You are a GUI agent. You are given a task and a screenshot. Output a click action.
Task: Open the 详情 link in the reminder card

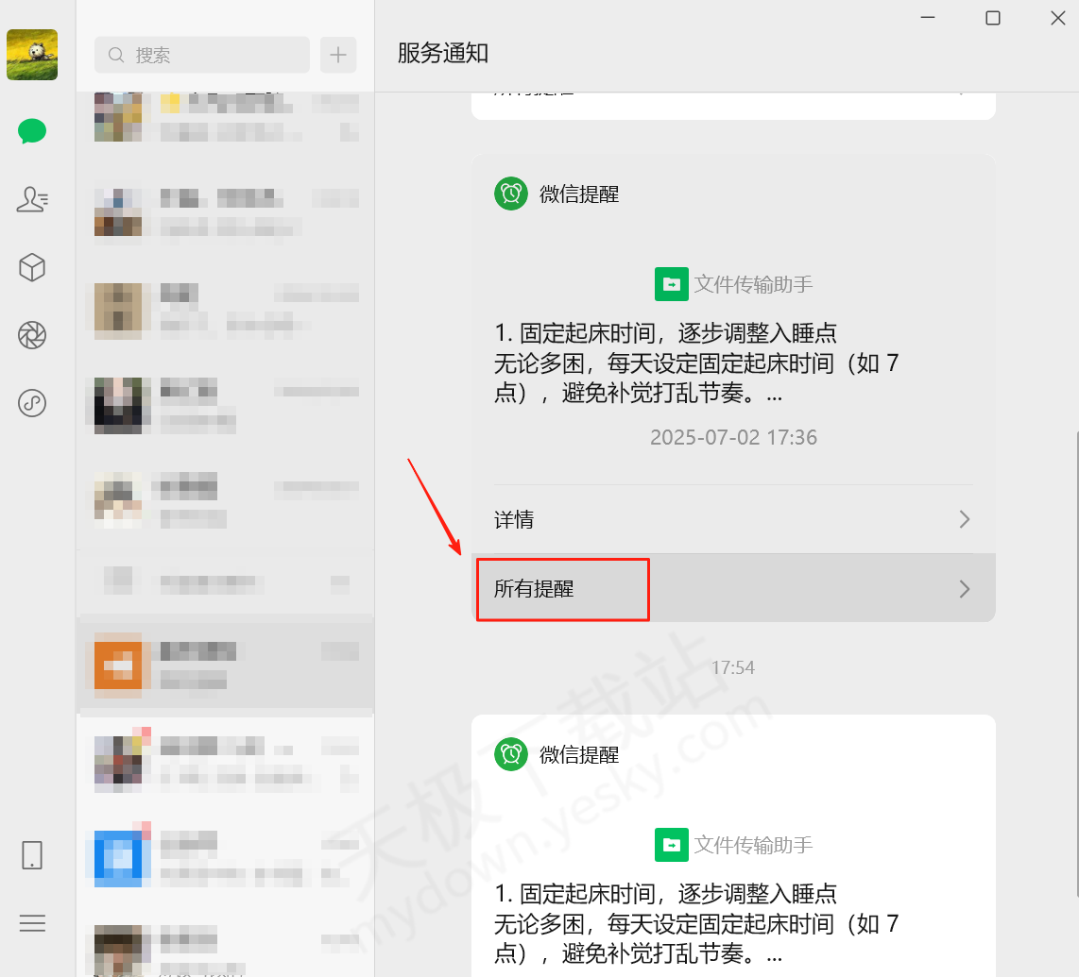point(514,519)
